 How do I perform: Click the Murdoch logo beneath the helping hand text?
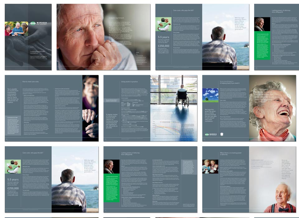point(211,134)
